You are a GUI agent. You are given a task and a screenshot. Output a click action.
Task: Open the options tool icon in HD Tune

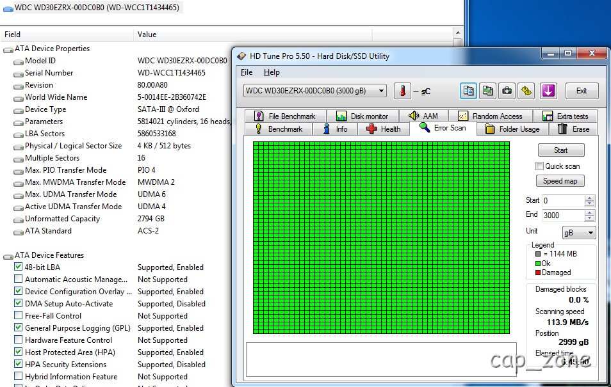click(x=526, y=91)
